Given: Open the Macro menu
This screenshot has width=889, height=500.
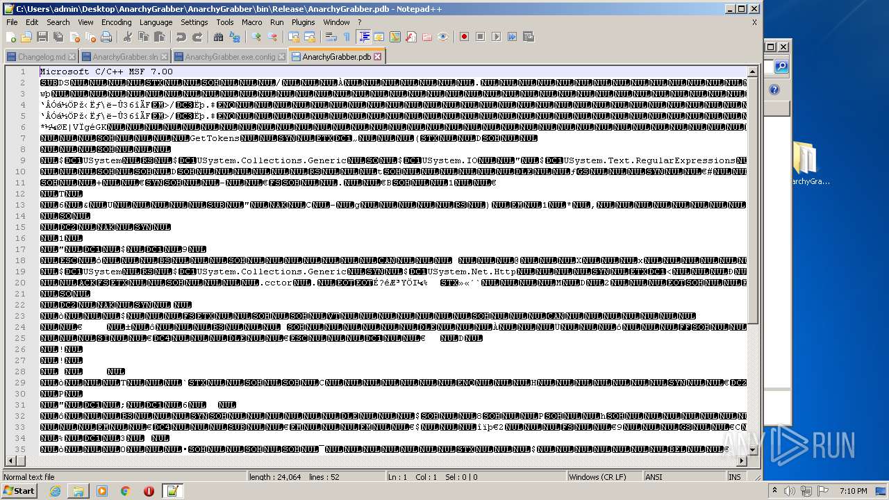Looking at the screenshot, I should tap(252, 22).
